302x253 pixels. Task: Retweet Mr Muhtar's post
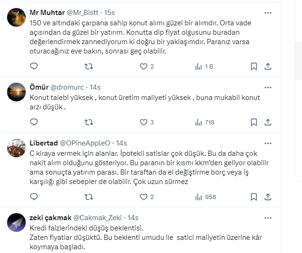pyautogui.click(x=88, y=67)
